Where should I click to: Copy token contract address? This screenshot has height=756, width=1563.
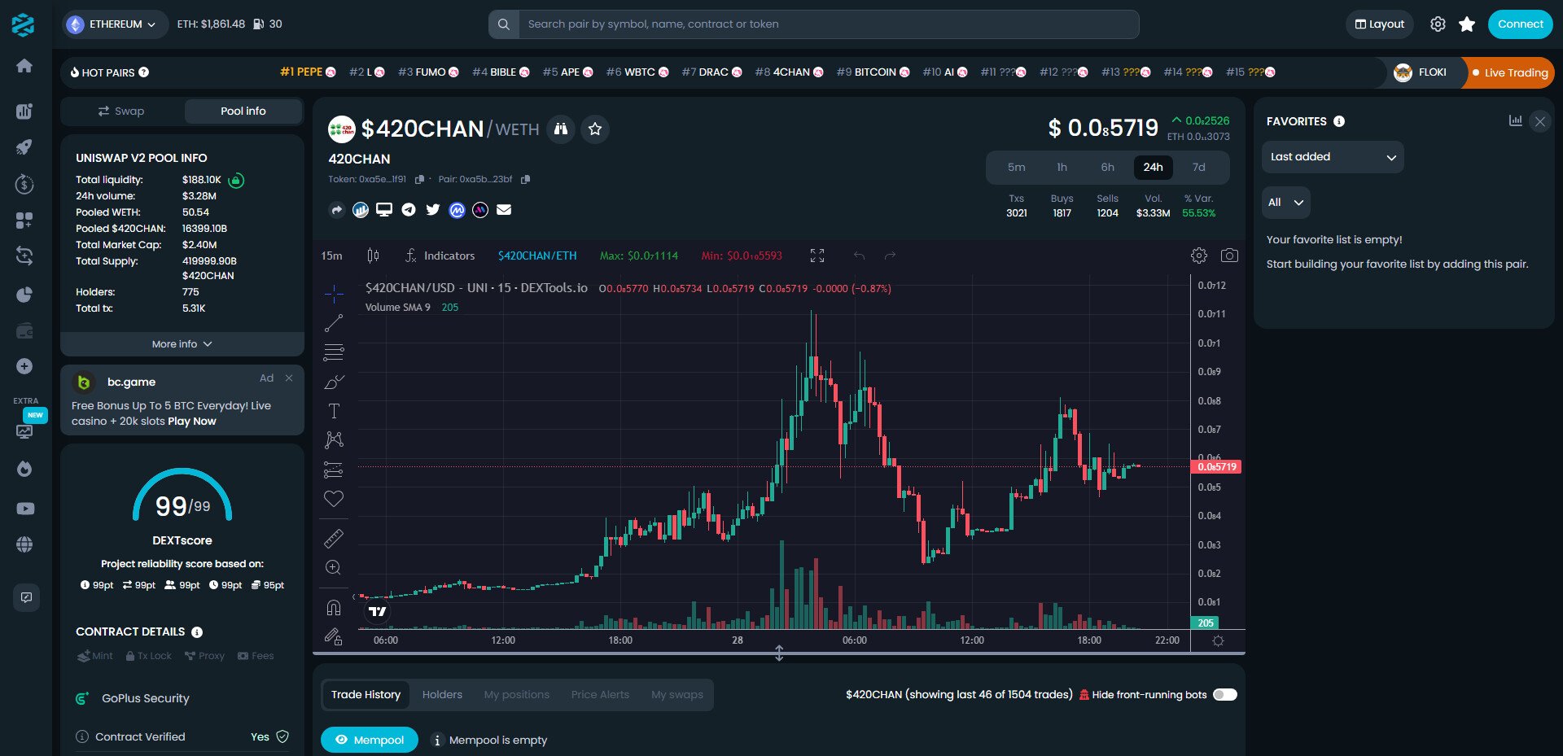click(420, 179)
